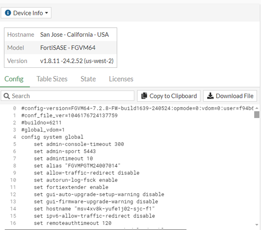Expand the Device Info dropdown arrow
The image size is (261, 230).
pyautogui.click(x=46, y=13)
